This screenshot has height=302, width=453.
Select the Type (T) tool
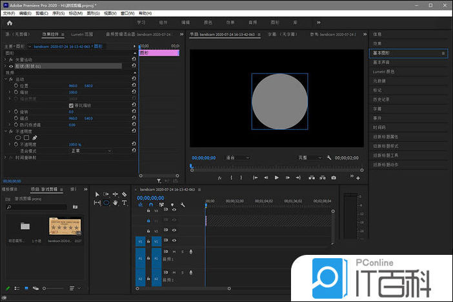click(x=124, y=202)
